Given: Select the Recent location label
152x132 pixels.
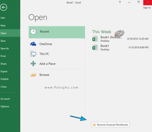Looking at the screenshot, I should 44,31.
